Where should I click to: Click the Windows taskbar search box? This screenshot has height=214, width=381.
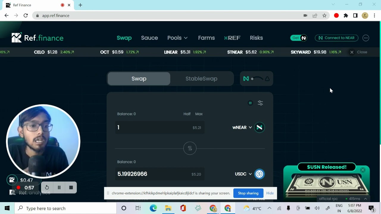point(65,208)
